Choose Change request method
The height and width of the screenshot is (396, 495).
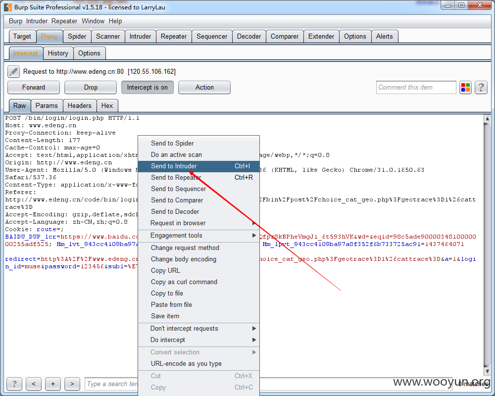click(198, 248)
